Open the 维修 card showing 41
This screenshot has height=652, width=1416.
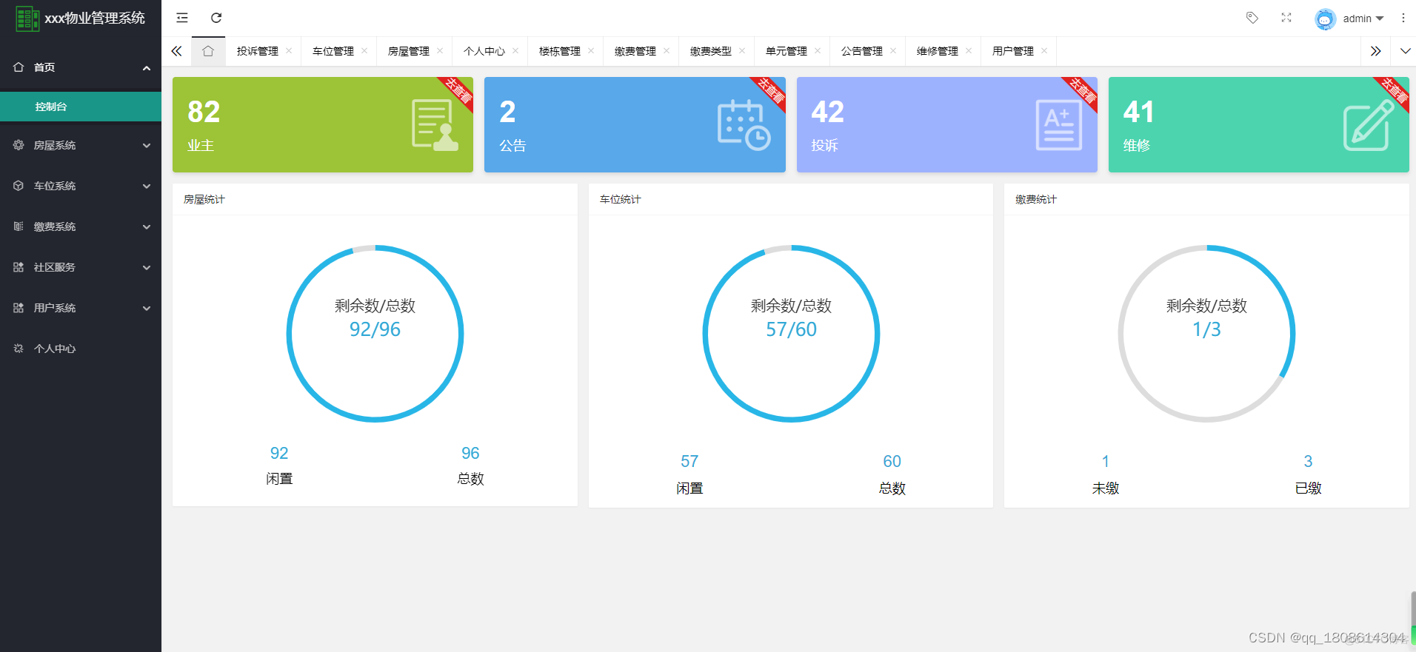1259,124
